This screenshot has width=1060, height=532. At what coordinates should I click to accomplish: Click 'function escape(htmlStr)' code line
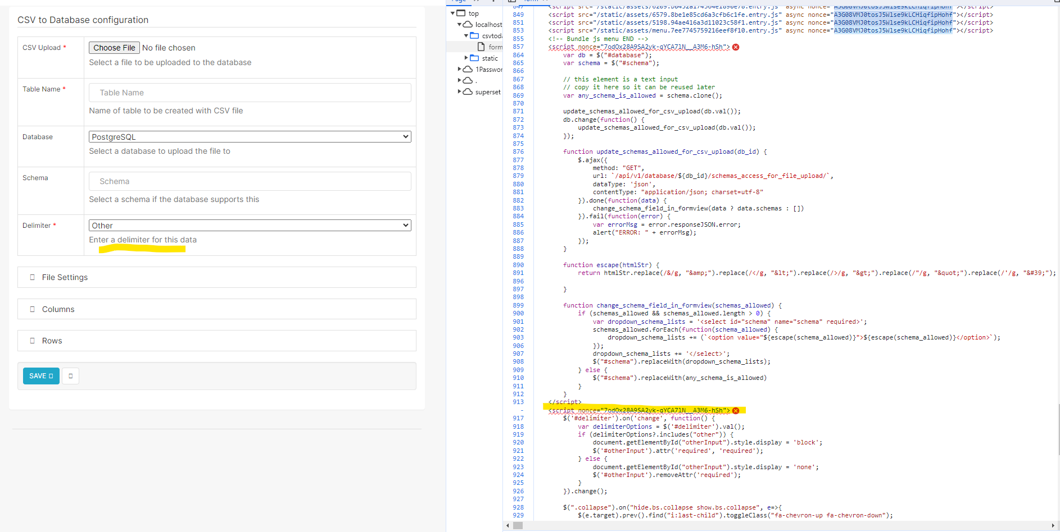(x=611, y=265)
